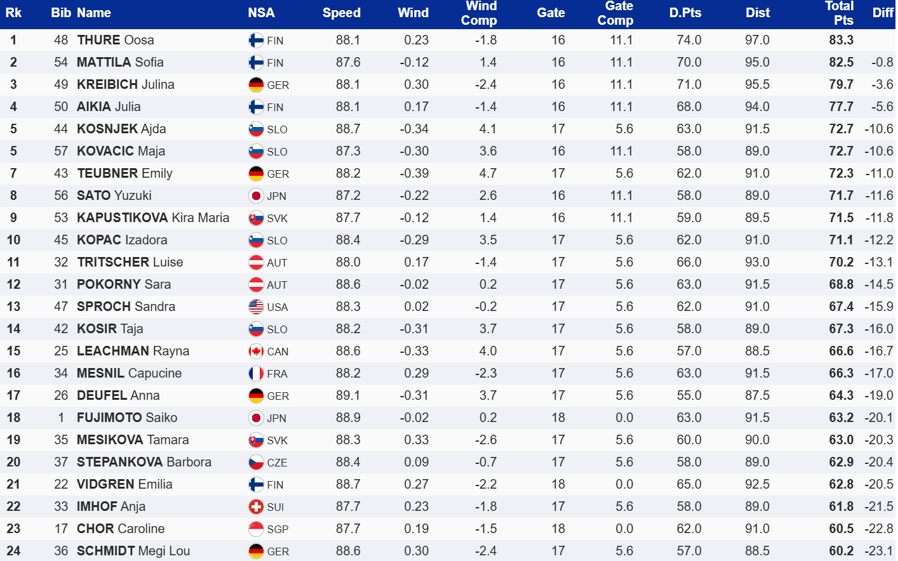The height and width of the screenshot is (561, 898).
Task: Open athlete MATTILA Sofia's name link
Action: coord(120,62)
